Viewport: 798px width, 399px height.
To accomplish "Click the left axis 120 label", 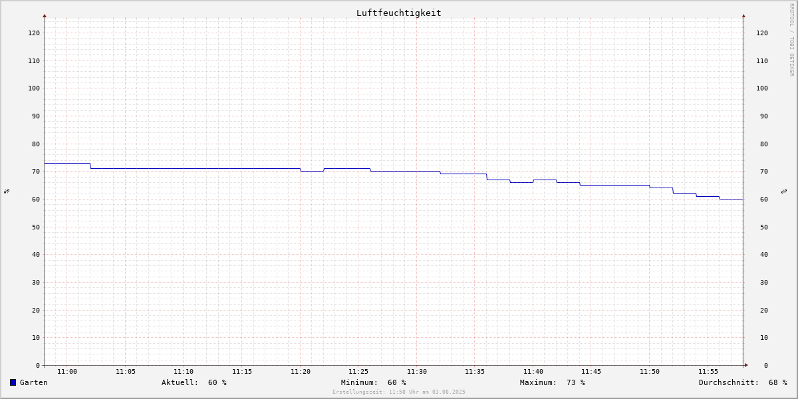I will click(34, 33).
